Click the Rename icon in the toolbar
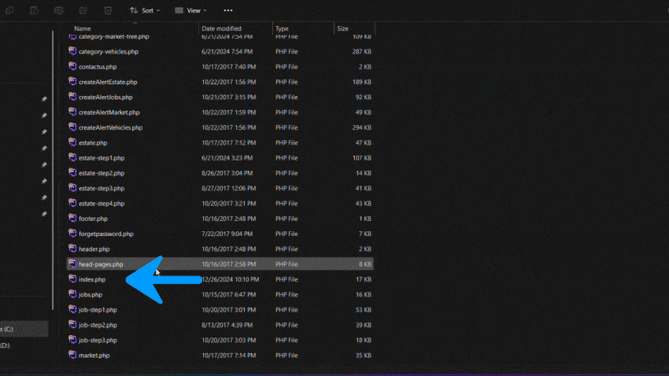This screenshot has width=669, height=376. tap(58, 10)
